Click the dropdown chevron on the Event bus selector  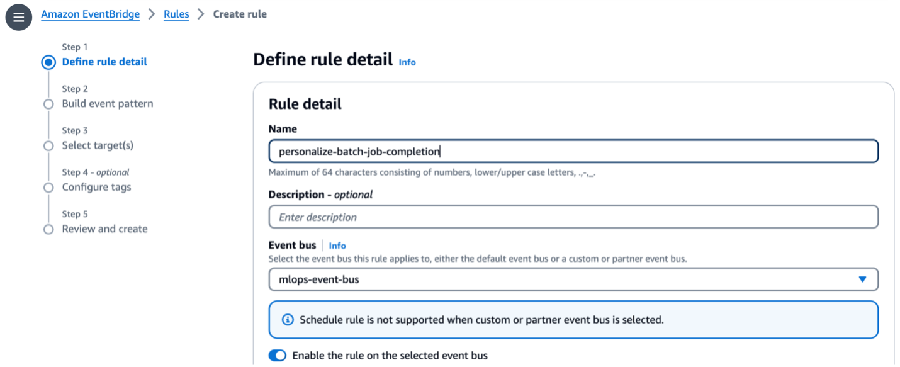pos(862,279)
